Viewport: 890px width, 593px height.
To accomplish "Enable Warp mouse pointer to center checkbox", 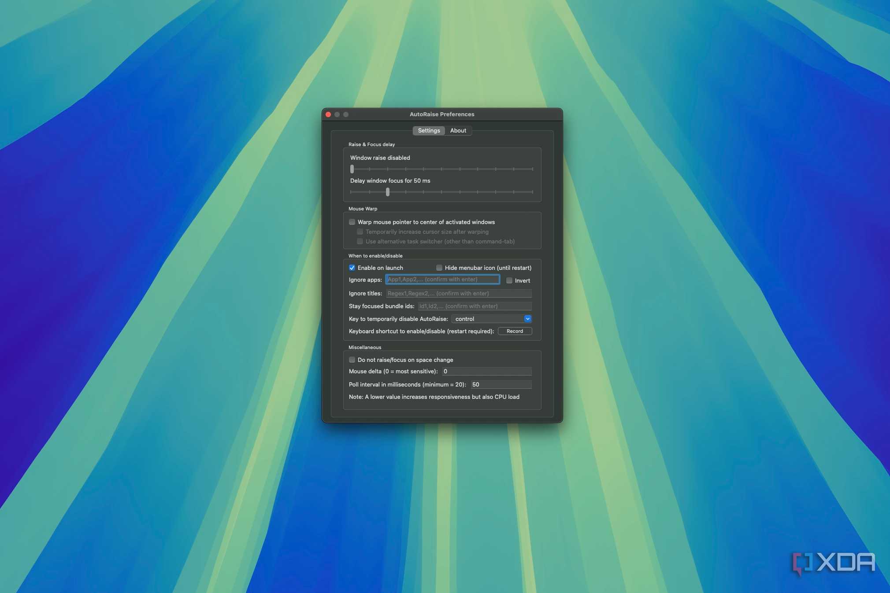I will tap(352, 222).
